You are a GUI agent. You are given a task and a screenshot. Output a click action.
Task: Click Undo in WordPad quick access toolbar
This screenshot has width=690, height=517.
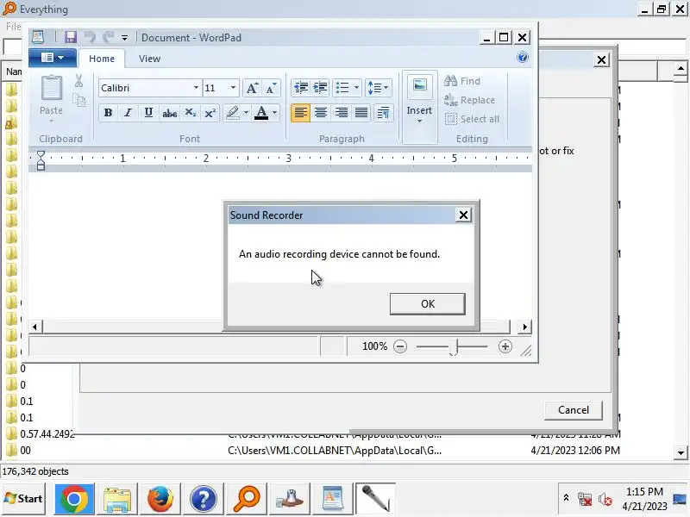(x=90, y=37)
